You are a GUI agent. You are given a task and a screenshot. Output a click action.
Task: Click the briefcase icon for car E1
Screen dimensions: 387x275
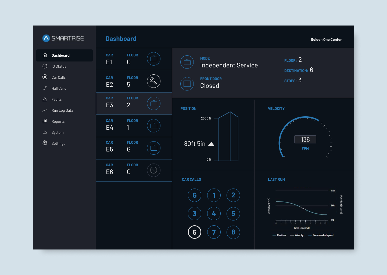(153, 59)
